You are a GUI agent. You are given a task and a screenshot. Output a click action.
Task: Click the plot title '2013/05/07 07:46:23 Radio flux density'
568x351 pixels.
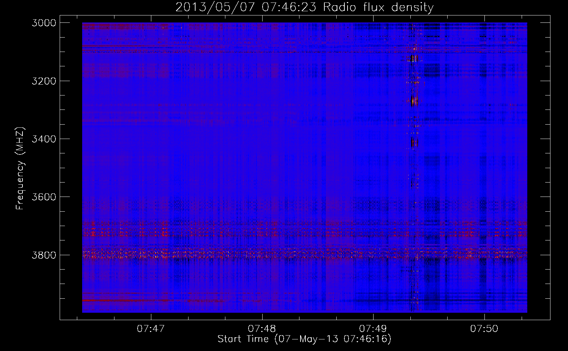304,7
